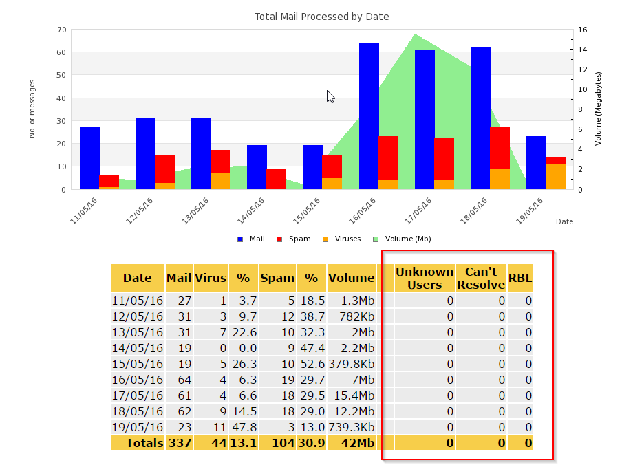This screenshot has height=467, width=633.
Task: Click the 15.4Mb volume cell
Action: (x=352, y=395)
